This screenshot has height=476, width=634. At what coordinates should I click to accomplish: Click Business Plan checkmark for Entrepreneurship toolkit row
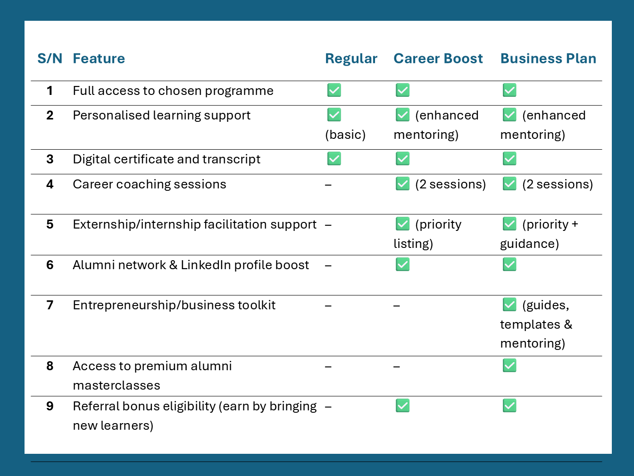click(509, 305)
